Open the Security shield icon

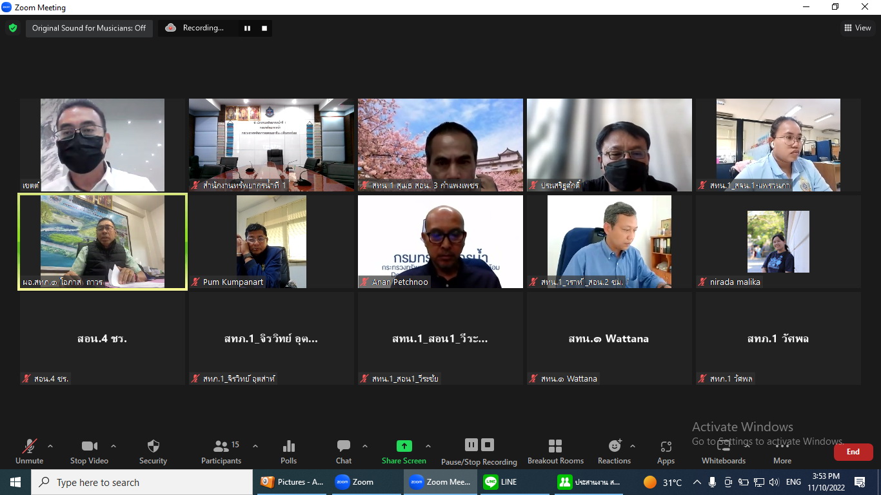coord(153,446)
